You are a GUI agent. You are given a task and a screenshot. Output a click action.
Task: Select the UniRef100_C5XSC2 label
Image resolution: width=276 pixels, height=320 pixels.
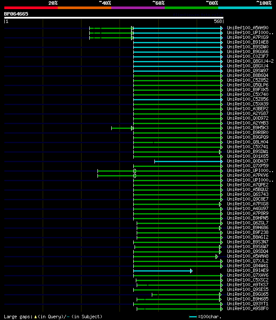248,280
